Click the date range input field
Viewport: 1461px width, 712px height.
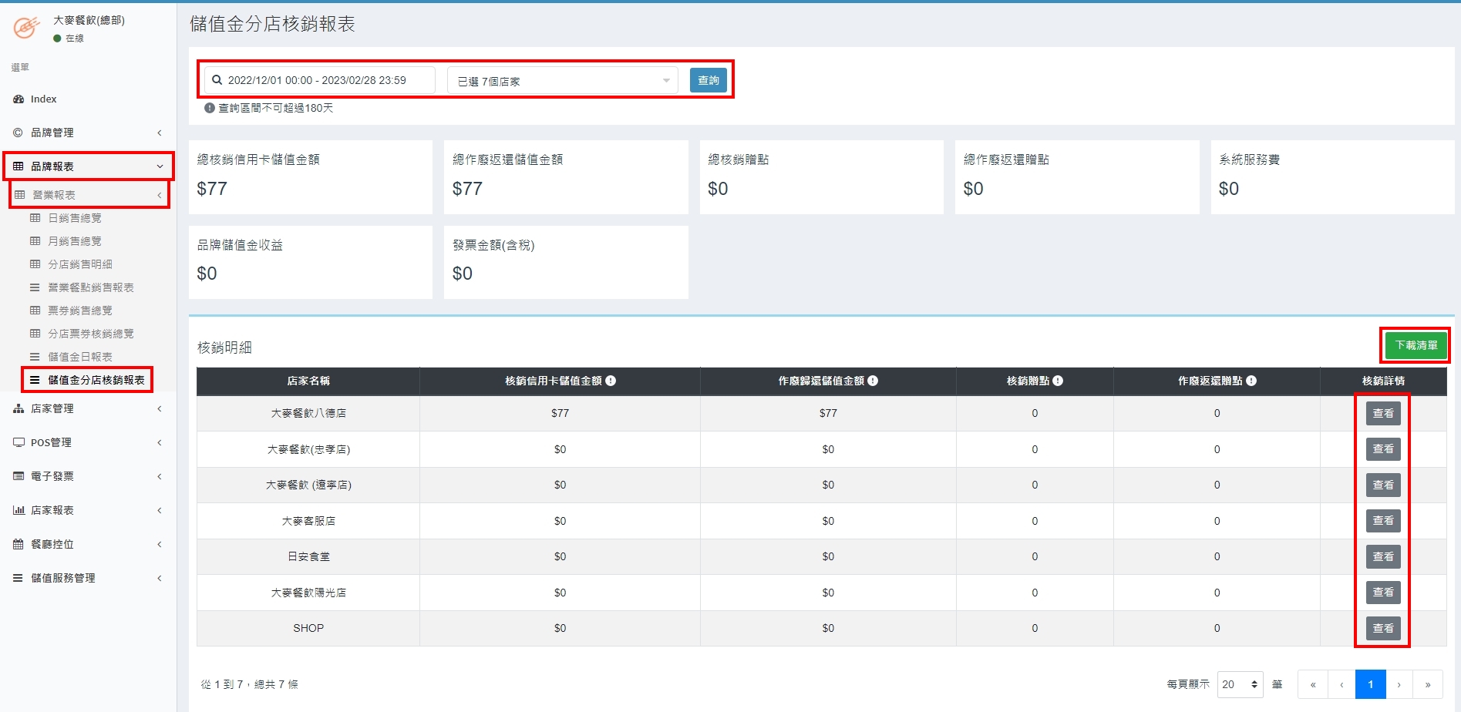pyautogui.click(x=319, y=80)
